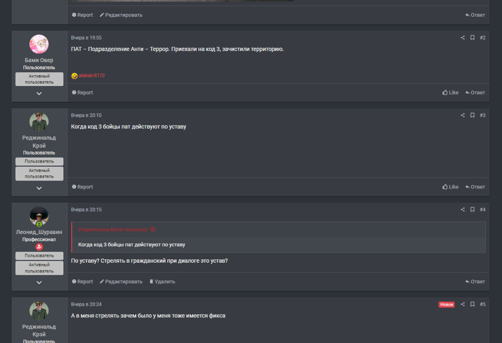Reply to post #3 with Ответ

pos(475,187)
